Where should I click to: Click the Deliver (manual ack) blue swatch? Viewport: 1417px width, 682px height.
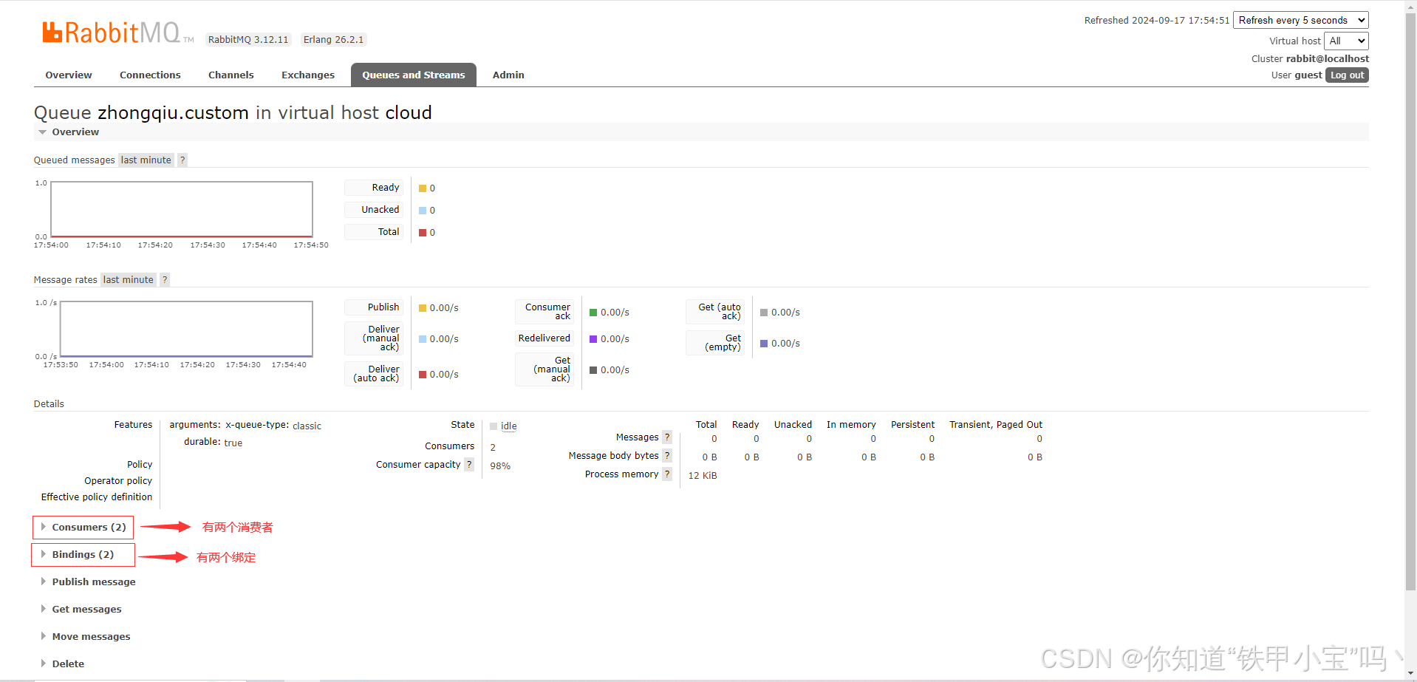coord(423,339)
